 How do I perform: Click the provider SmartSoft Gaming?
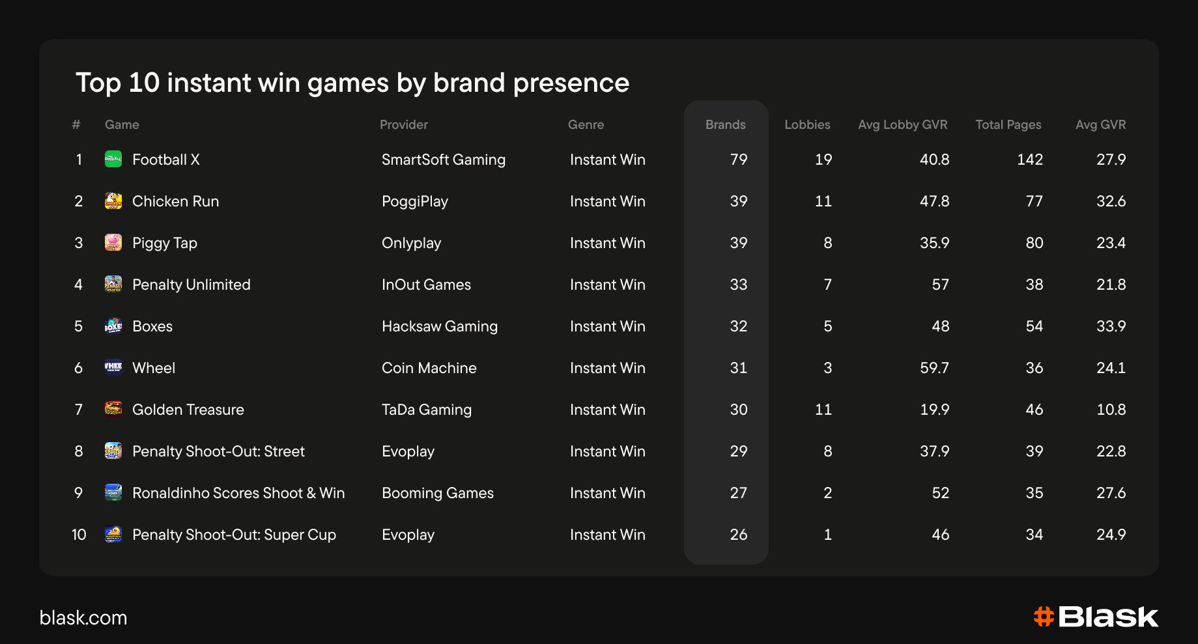[444, 160]
